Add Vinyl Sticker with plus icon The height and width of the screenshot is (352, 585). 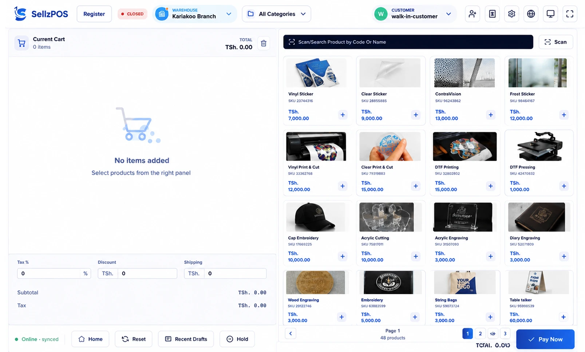(343, 115)
